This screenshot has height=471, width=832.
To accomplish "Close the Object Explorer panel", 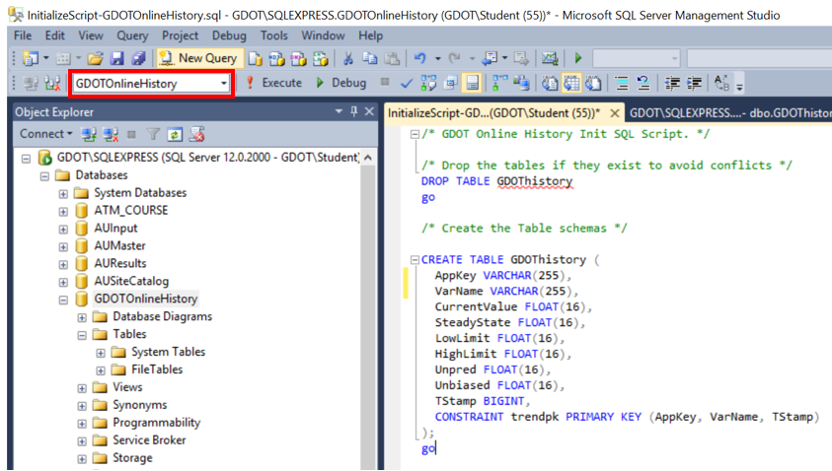I will pyautogui.click(x=369, y=111).
